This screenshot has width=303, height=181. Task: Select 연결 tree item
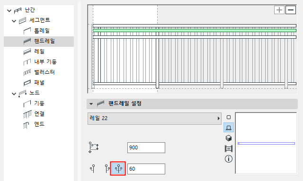(x=39, y=114)
